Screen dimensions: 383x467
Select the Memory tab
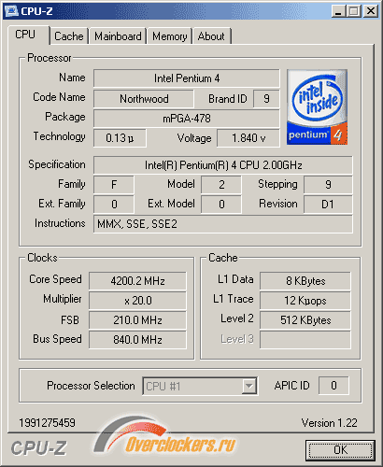[x=170, y=36]
